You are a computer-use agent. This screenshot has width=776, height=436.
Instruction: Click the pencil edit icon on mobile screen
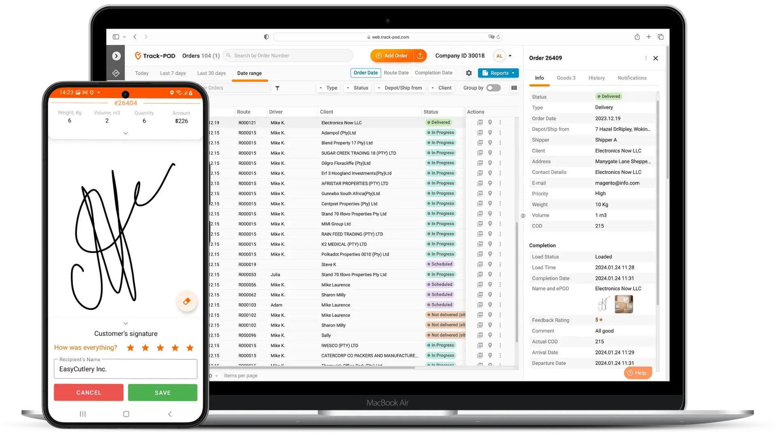click(x=187, y=301)
